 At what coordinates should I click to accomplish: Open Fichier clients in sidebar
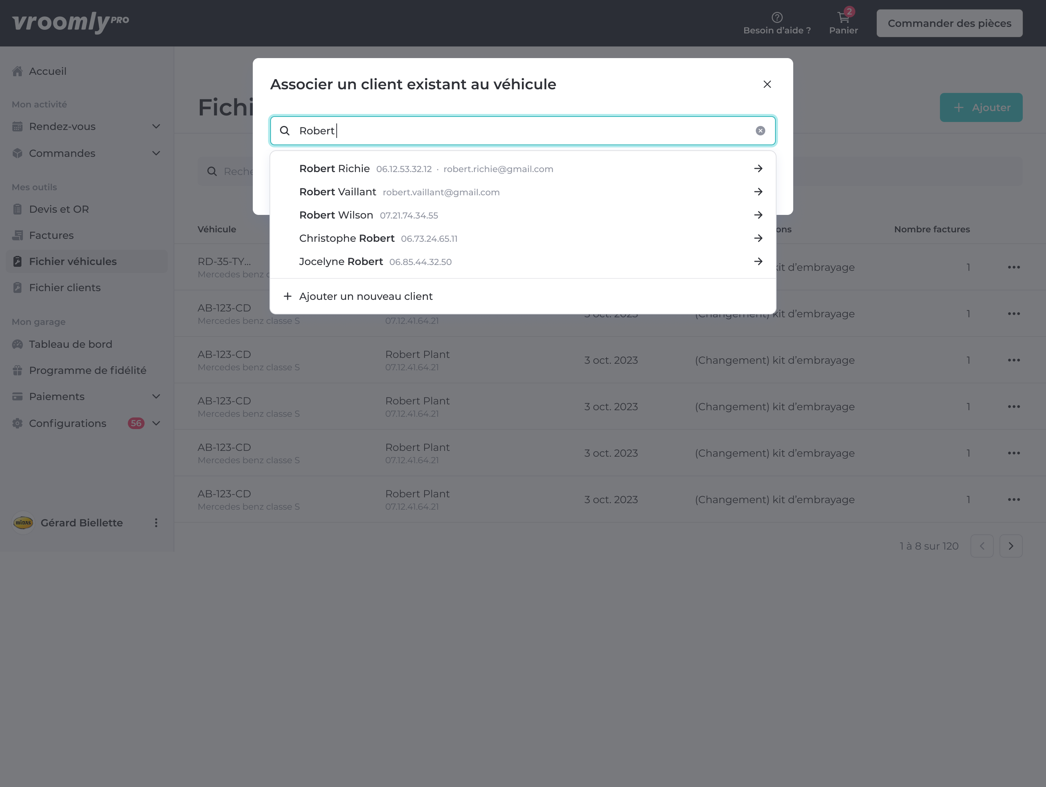65,288
